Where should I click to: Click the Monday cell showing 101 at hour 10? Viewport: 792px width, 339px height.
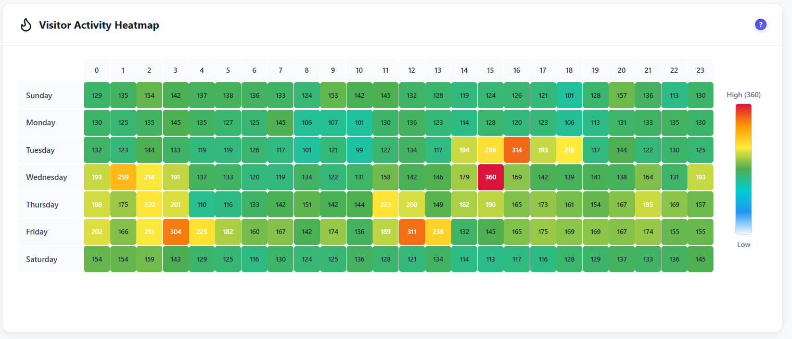[x=359, y=122]
